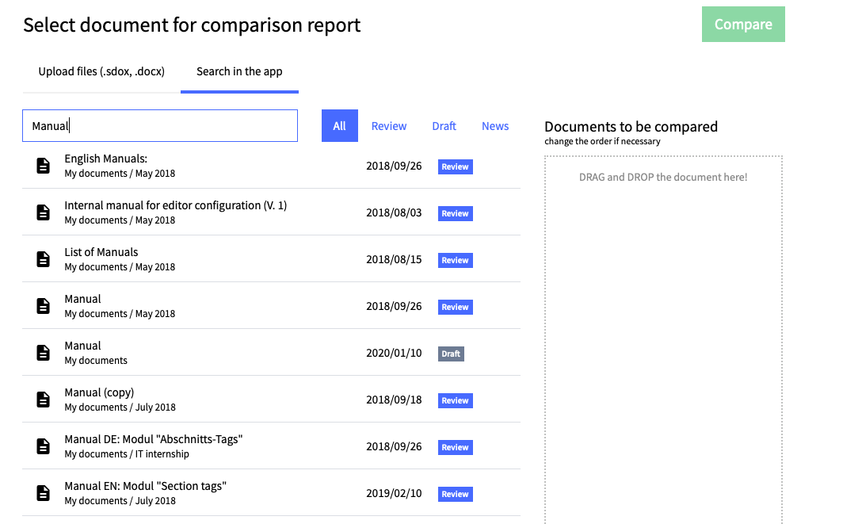Select the date 2018/09/18

point(394,400)
